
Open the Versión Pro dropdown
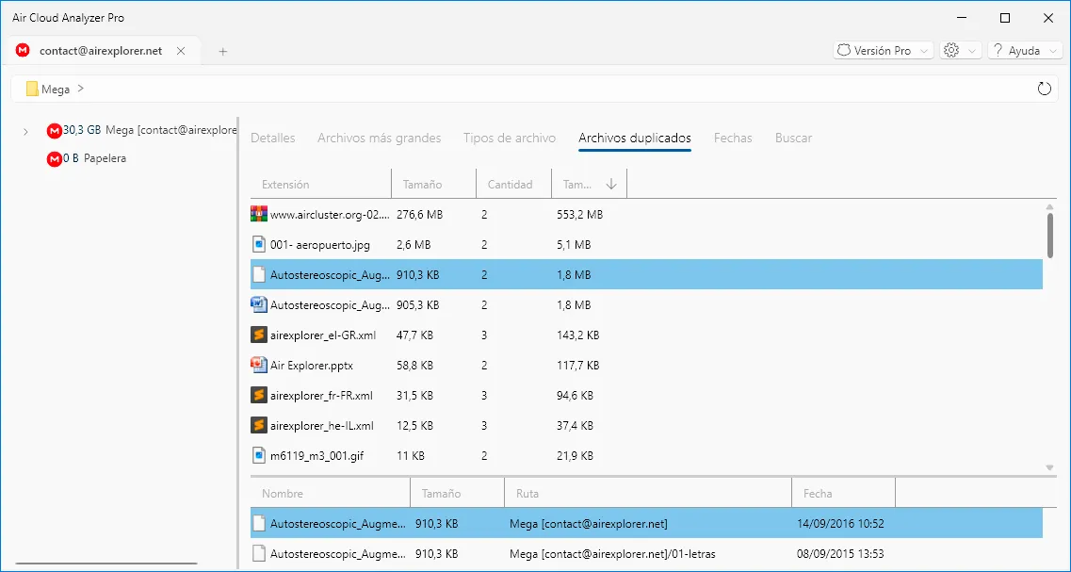coord(884,51)
